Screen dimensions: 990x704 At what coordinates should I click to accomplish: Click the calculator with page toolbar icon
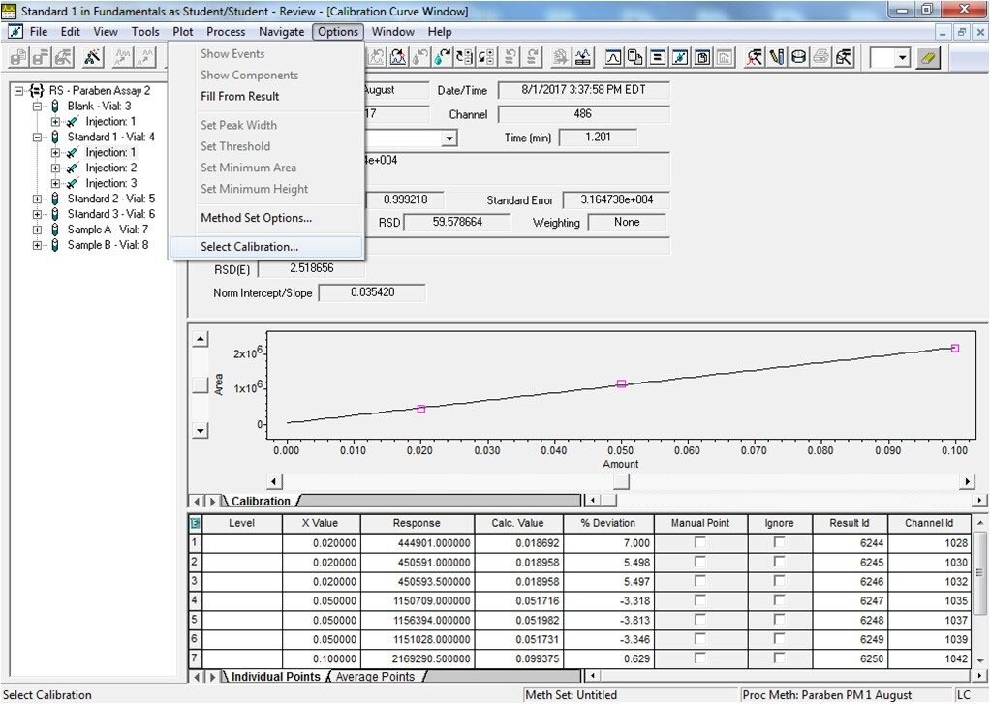coord(635,57)
